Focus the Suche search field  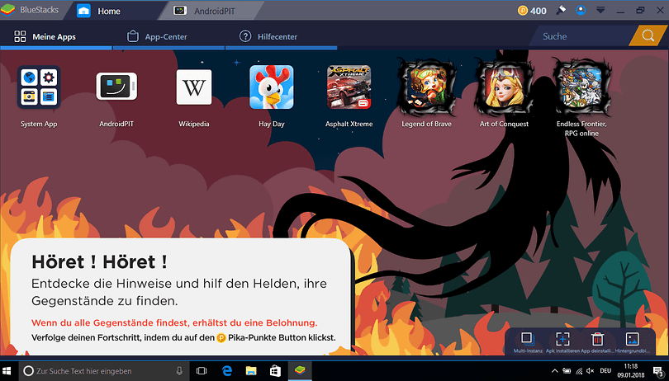(582, 36)
